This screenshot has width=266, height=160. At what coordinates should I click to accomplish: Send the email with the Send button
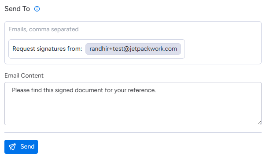click(x=21, y=147)
